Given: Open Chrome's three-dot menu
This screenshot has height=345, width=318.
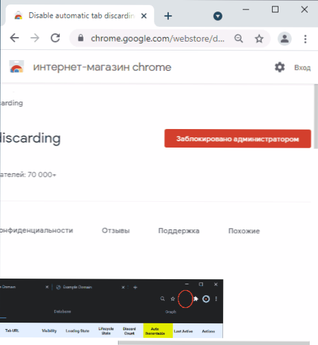Looking at the screenshot, I should (x=305, y=39).
